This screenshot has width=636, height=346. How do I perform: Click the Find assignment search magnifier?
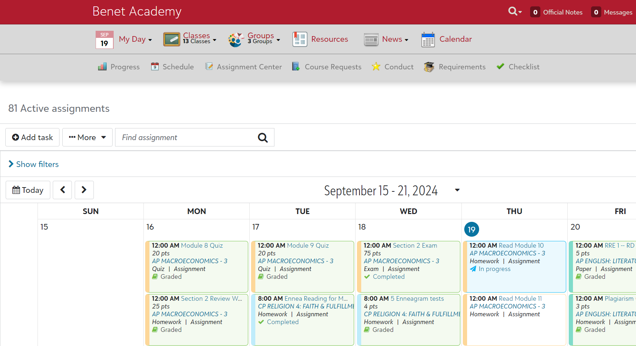tap(263, 138)
